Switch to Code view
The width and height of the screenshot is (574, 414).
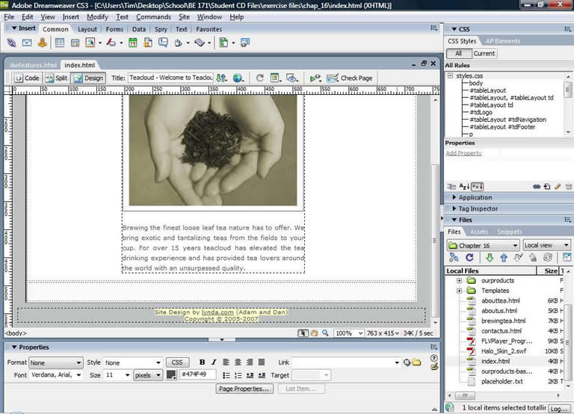pos(27,78)
